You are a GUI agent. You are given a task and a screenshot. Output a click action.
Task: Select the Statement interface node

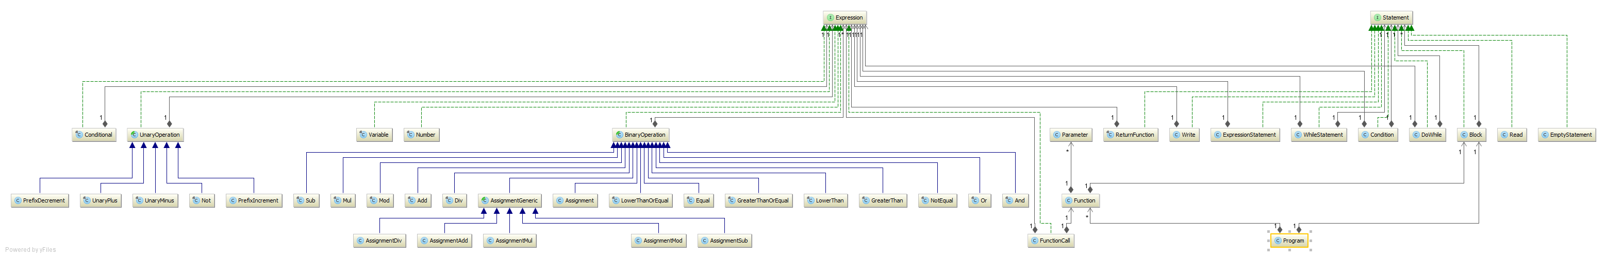point(1391,17)
